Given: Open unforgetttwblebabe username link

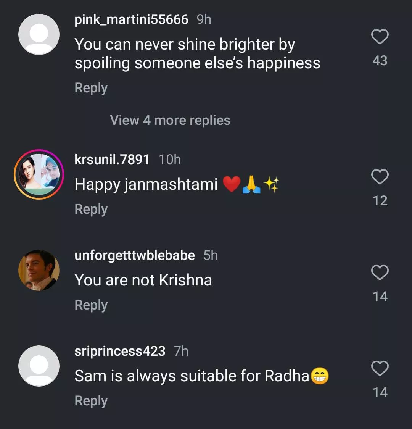Looking at the screenshot, I should click(134, 255).
